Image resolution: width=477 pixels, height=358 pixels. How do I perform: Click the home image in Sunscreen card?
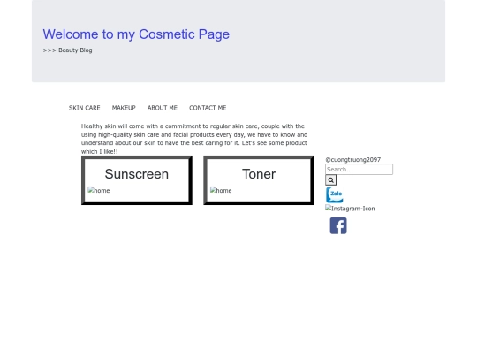(x=99, y=191)
